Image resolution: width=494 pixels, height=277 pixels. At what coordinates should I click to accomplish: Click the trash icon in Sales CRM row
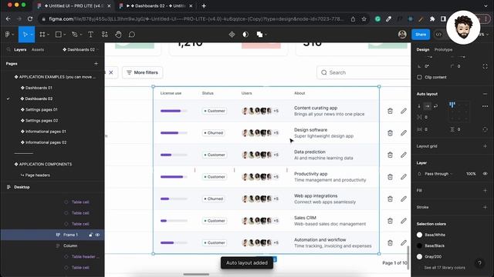[x=390, y=221]
